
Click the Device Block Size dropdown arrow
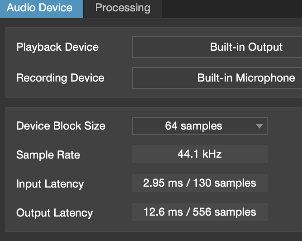(x=260, y=126)
